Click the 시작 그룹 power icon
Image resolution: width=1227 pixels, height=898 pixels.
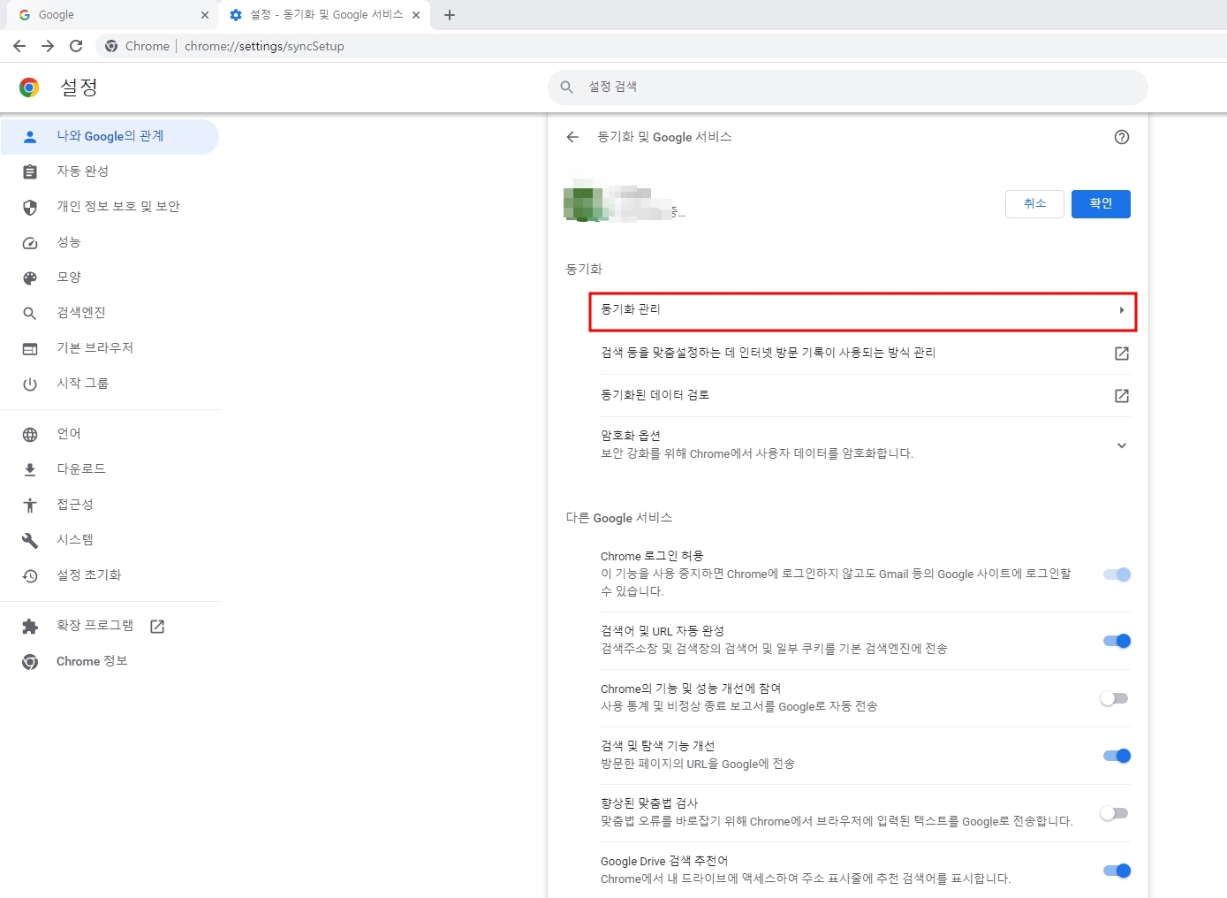30,384
